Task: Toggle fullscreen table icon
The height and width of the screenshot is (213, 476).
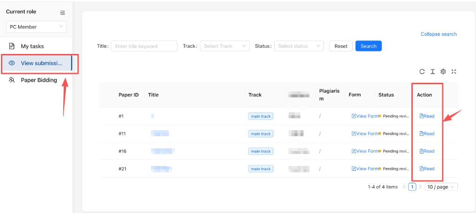Action: point(454,72)
